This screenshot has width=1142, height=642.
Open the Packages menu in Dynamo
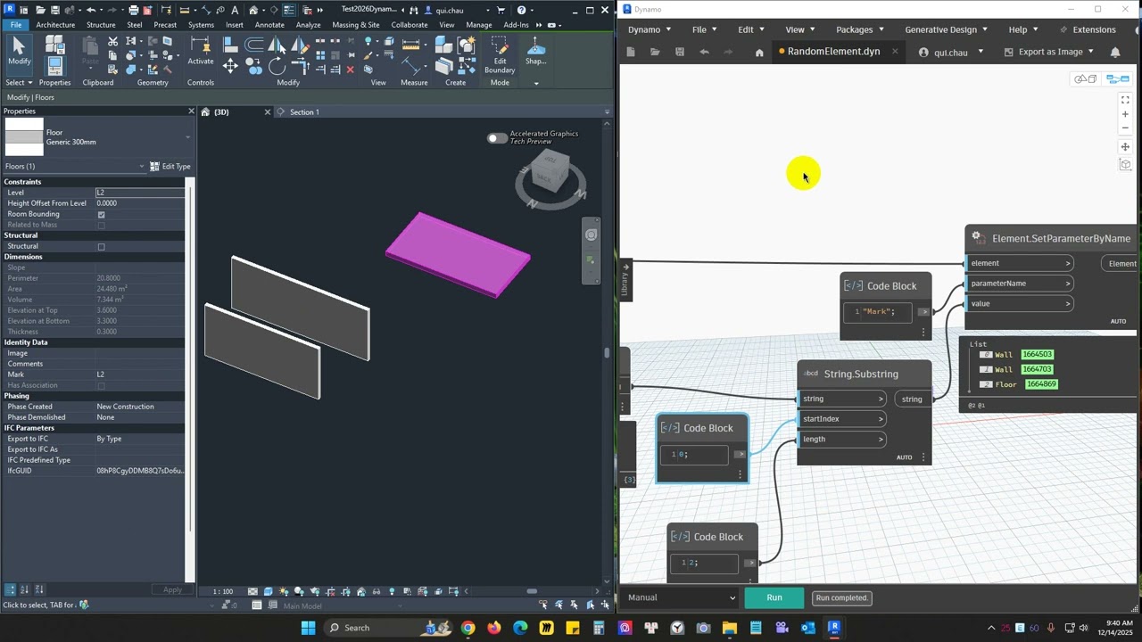coord(860,29)
